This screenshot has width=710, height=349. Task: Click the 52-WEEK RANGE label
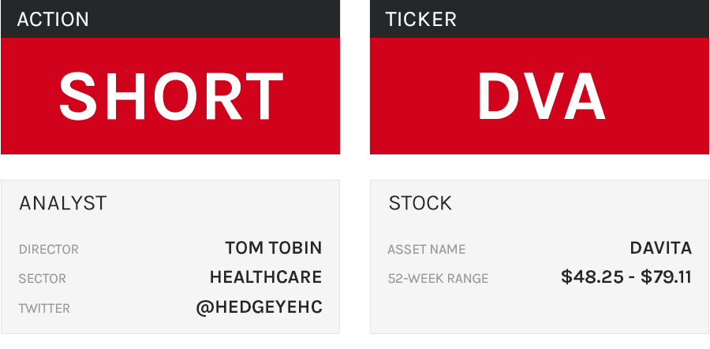click(438, 279)
